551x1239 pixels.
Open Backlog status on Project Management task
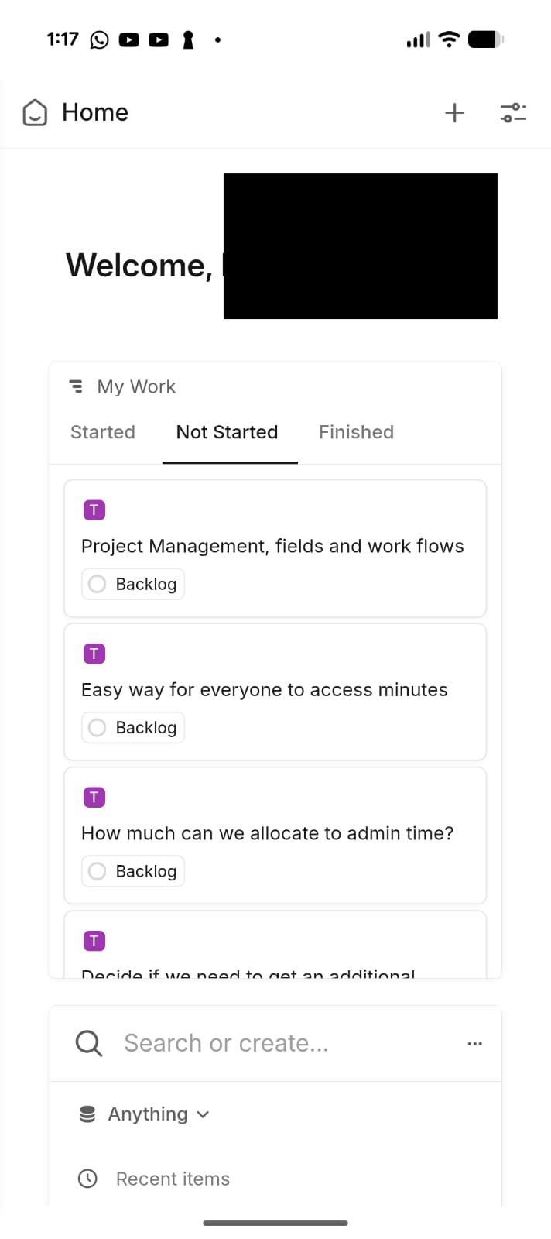145,584
